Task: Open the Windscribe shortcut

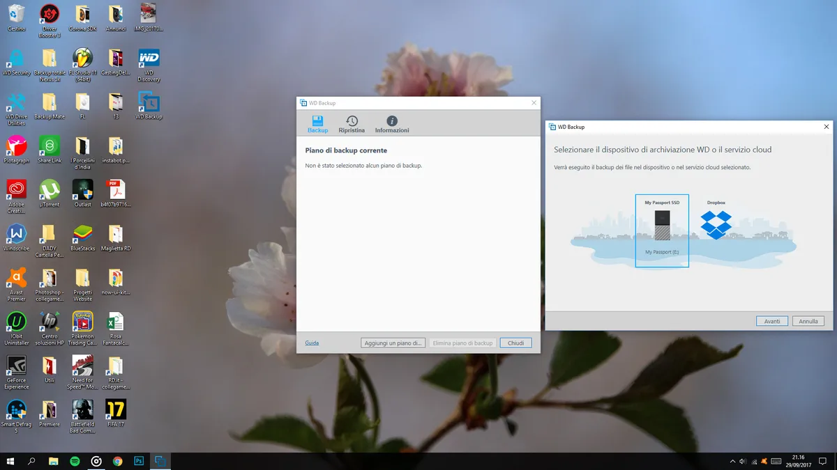Action: click(17, 237)
